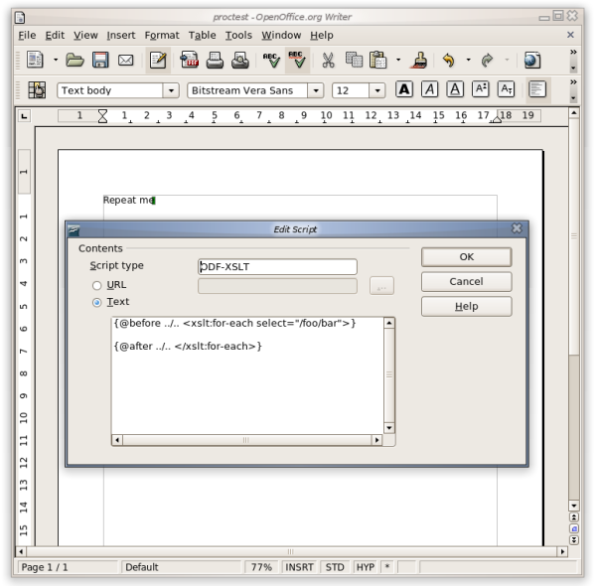Image resolution: width=596 pixels, height=586 pixels.
Task: Open the New document type dropdown arrow
Action: pos(56,60)
